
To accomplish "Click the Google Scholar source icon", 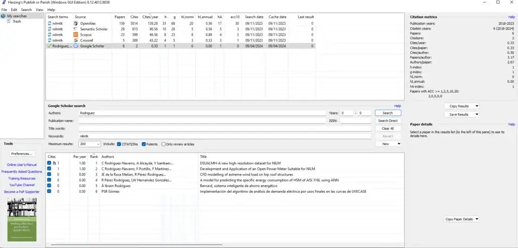I will tap(76, 46).
